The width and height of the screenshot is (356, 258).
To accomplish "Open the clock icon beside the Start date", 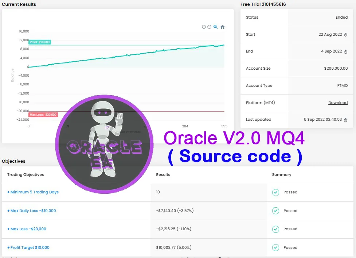I will pyautogui.click(x=346, y=34).
